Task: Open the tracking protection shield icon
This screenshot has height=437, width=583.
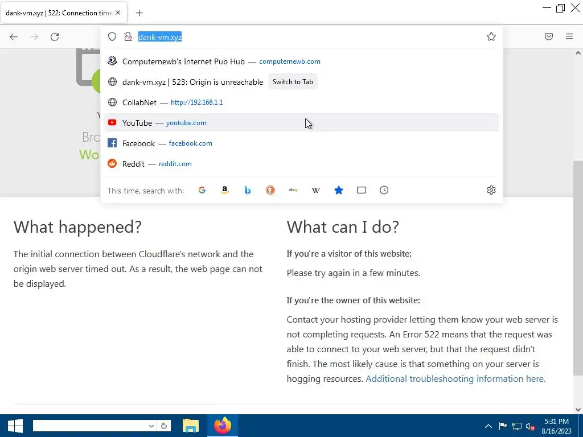Action: [x=112, y=36]
